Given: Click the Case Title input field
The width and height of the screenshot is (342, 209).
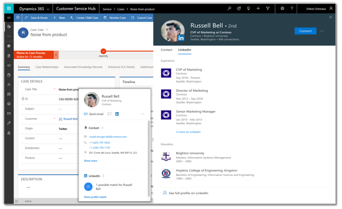Looking at the screenshot, I should [x=68, y=89].
